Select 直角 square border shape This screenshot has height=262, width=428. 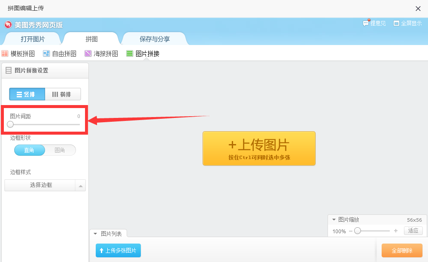[30, 150]
